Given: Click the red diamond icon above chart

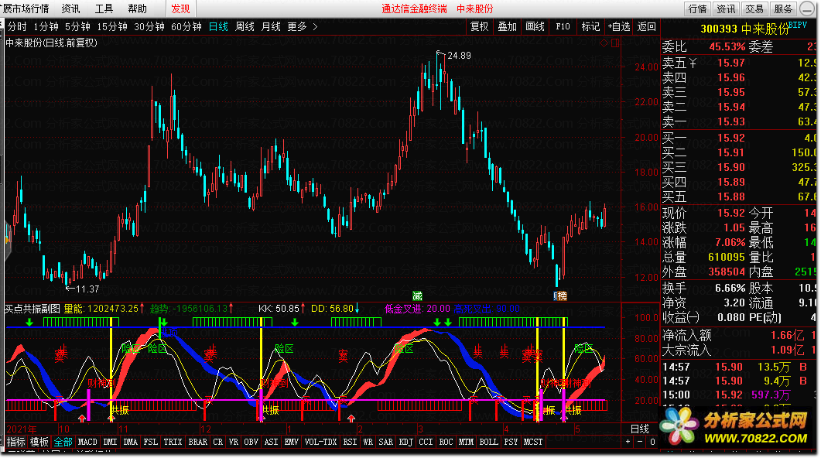Looking at the screenshot, I should tap(604, 43).
